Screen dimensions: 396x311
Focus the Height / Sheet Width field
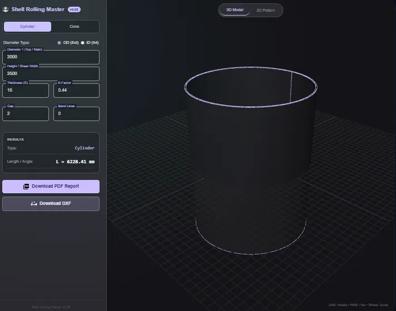click(x=51, y=74)
